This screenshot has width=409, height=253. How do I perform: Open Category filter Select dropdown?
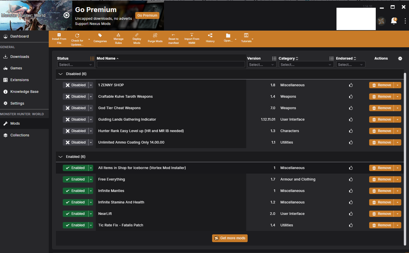(306, 65)
